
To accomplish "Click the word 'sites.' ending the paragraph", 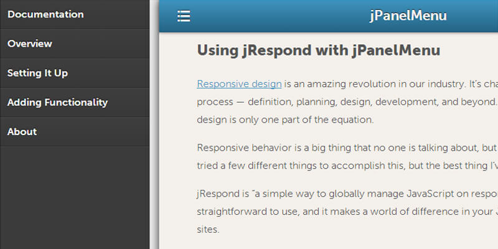I will pos(208,229).
